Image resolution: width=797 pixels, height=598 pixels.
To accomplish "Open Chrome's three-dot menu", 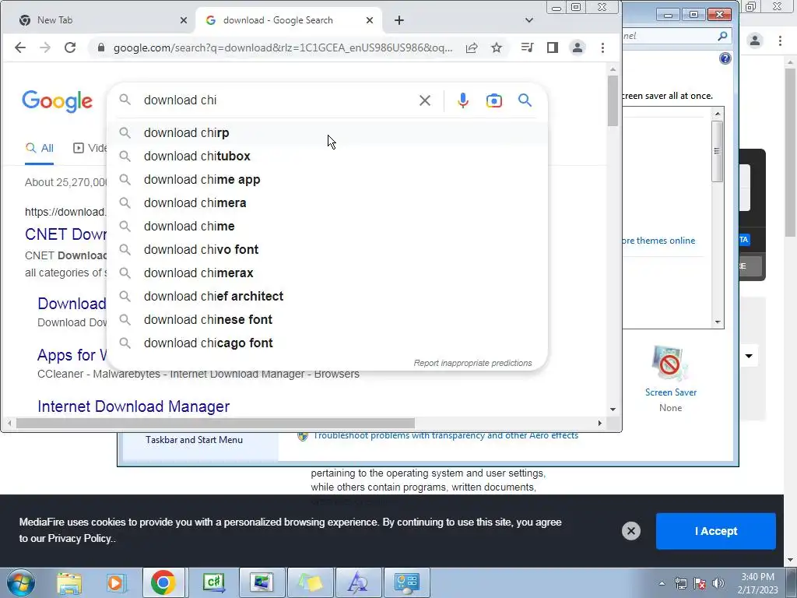I will click(603, 47).
